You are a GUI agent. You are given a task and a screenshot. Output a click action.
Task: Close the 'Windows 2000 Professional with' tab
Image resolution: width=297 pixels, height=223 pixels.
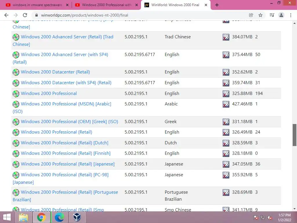(x=137, y=5)
